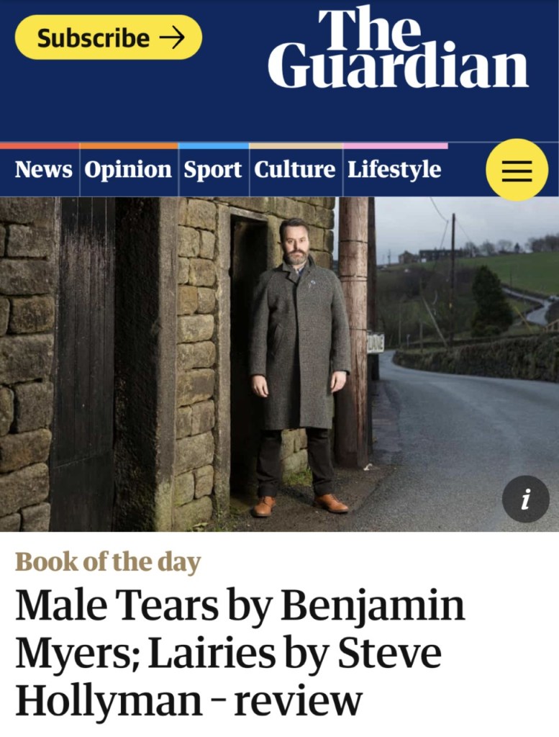This screenshot has height=737, width=559.
Task: Click the Guardian logo
Action: pos(399,47)
